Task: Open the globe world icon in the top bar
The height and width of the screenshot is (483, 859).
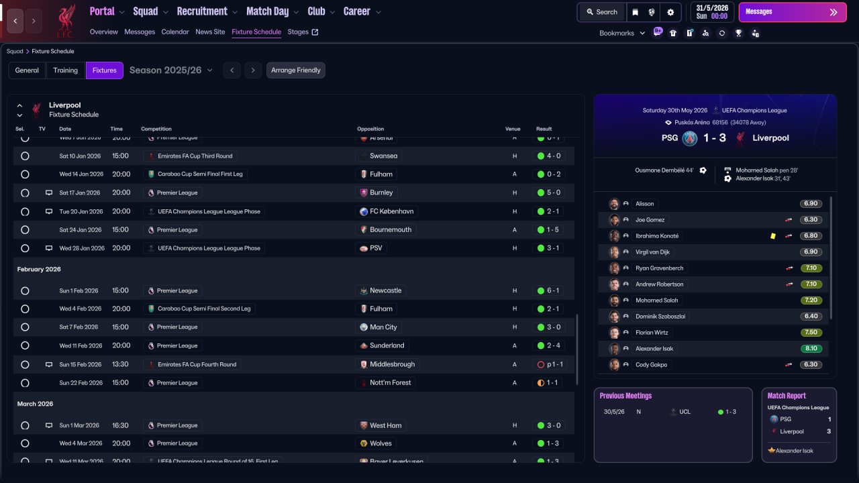Action: [652, 12]
